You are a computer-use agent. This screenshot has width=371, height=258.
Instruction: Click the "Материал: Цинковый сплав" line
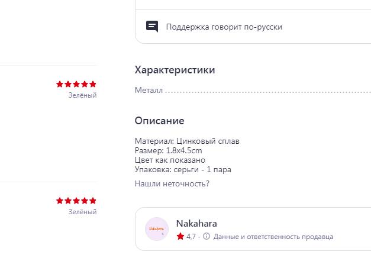pyautogui.click(x=187, y=141)
